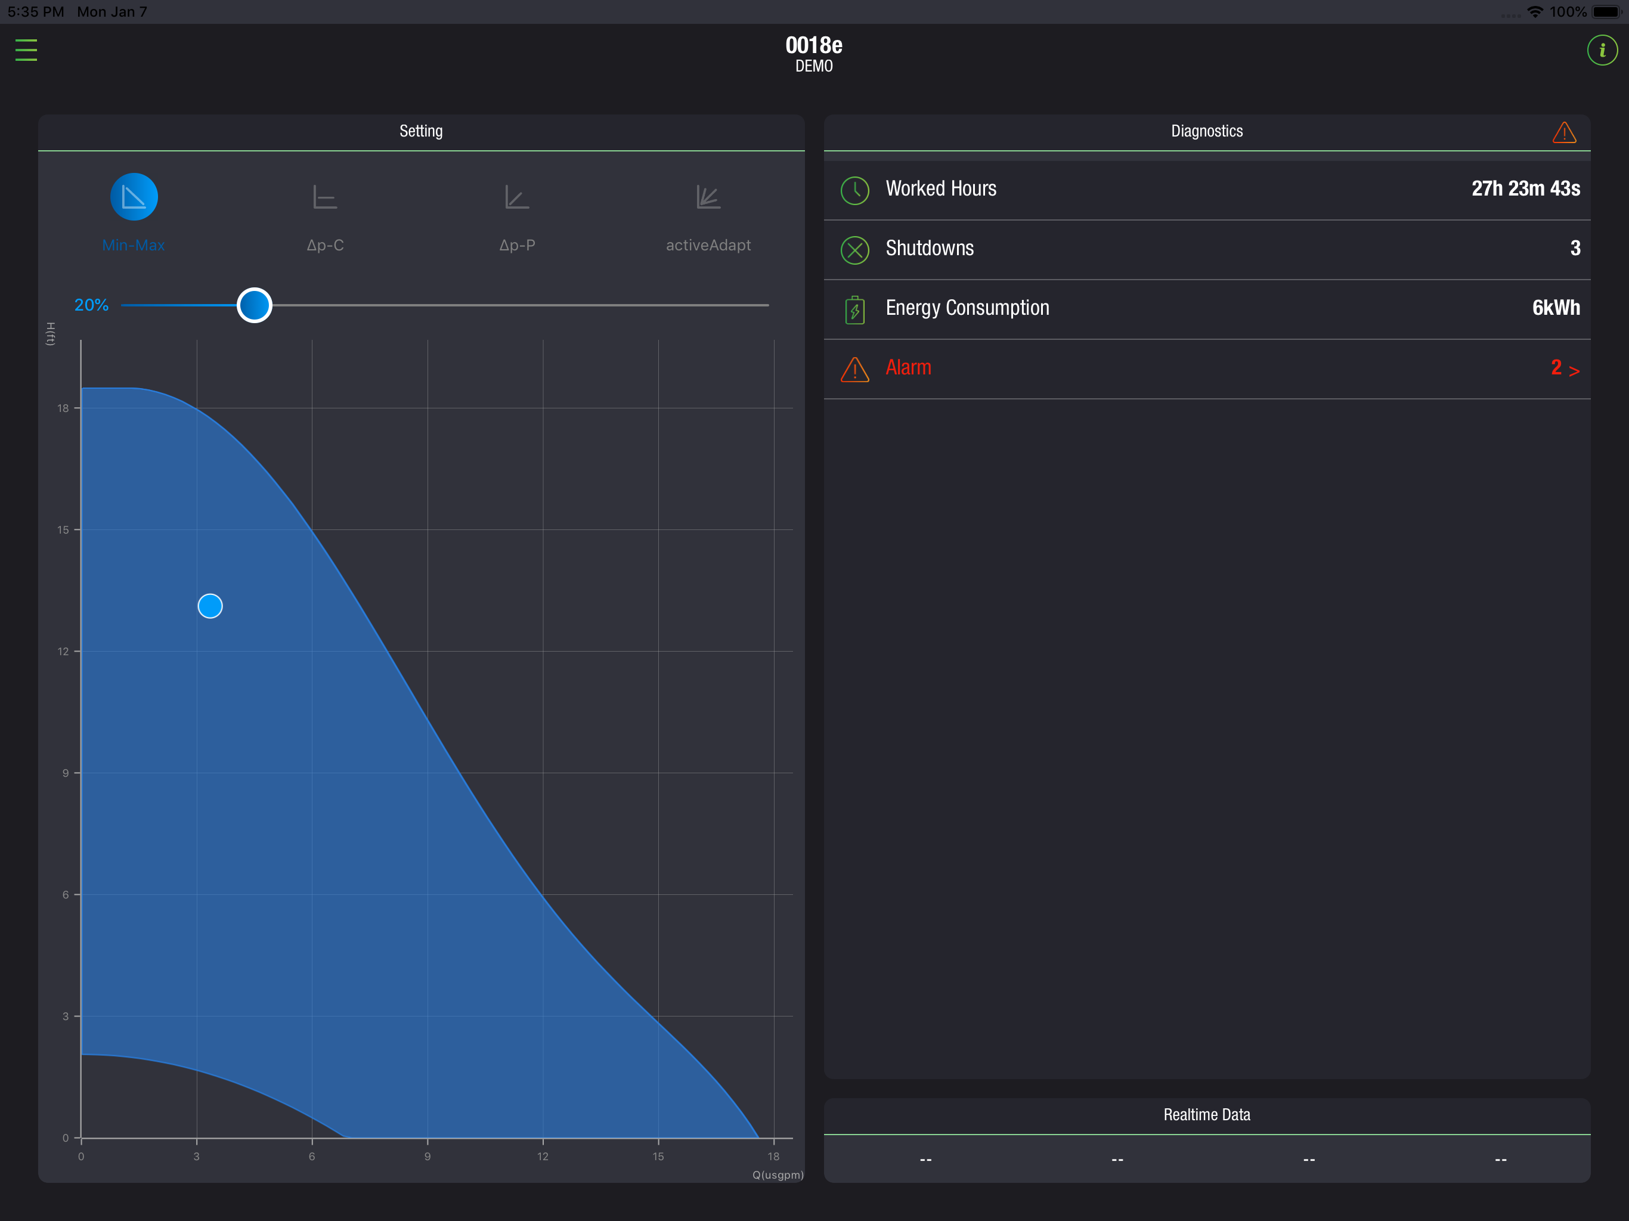Image resolution: width=1629 pixels, height=1221 pixels.
Task: Click the Δp-P label
Action: click(x=517, y=245)
